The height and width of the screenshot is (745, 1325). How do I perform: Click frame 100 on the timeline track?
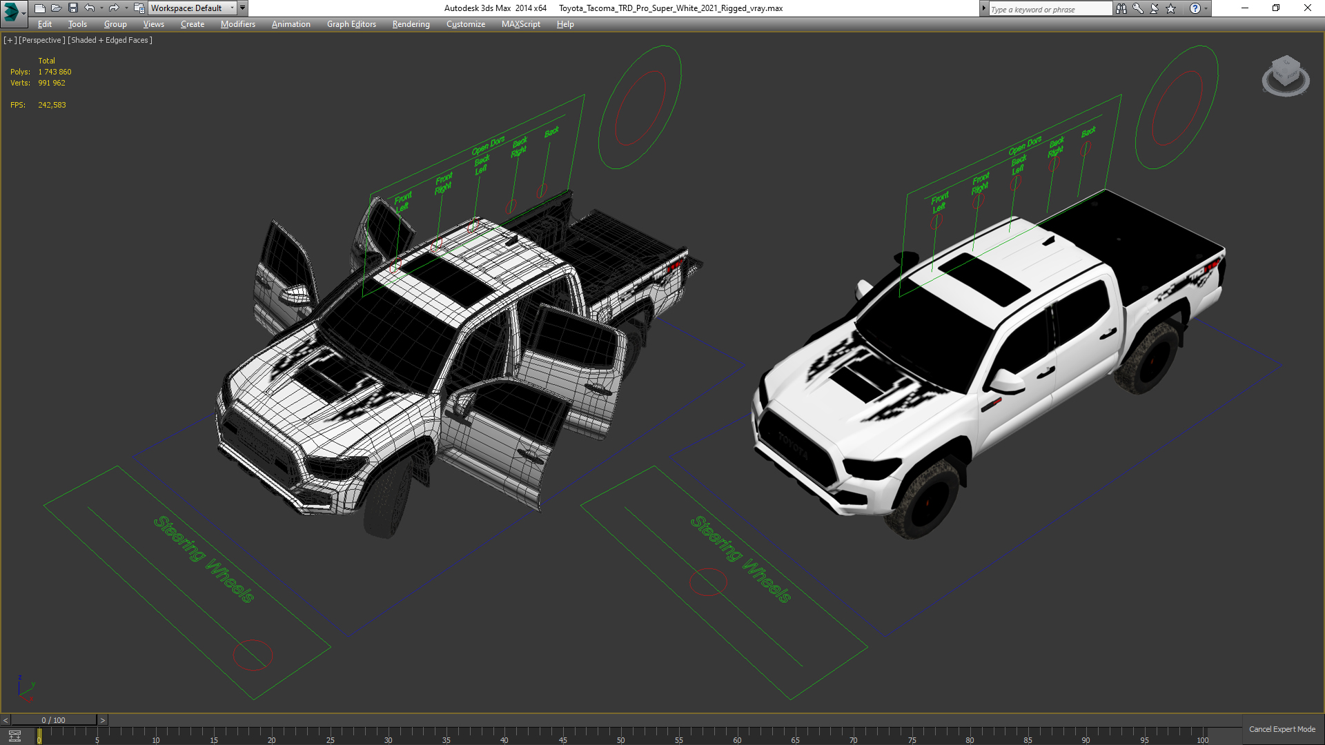pyautogui.click(x=1202, y=735)
